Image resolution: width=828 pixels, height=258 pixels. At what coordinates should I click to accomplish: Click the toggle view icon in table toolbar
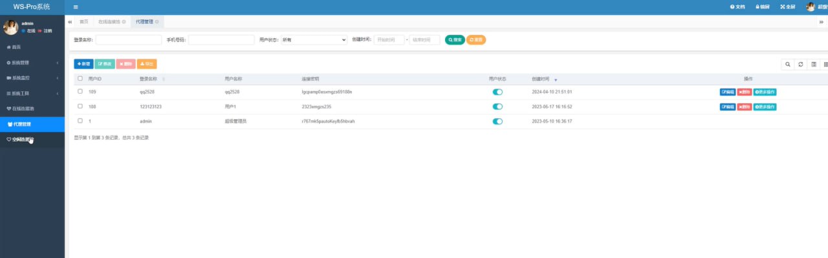coord(813,64)
